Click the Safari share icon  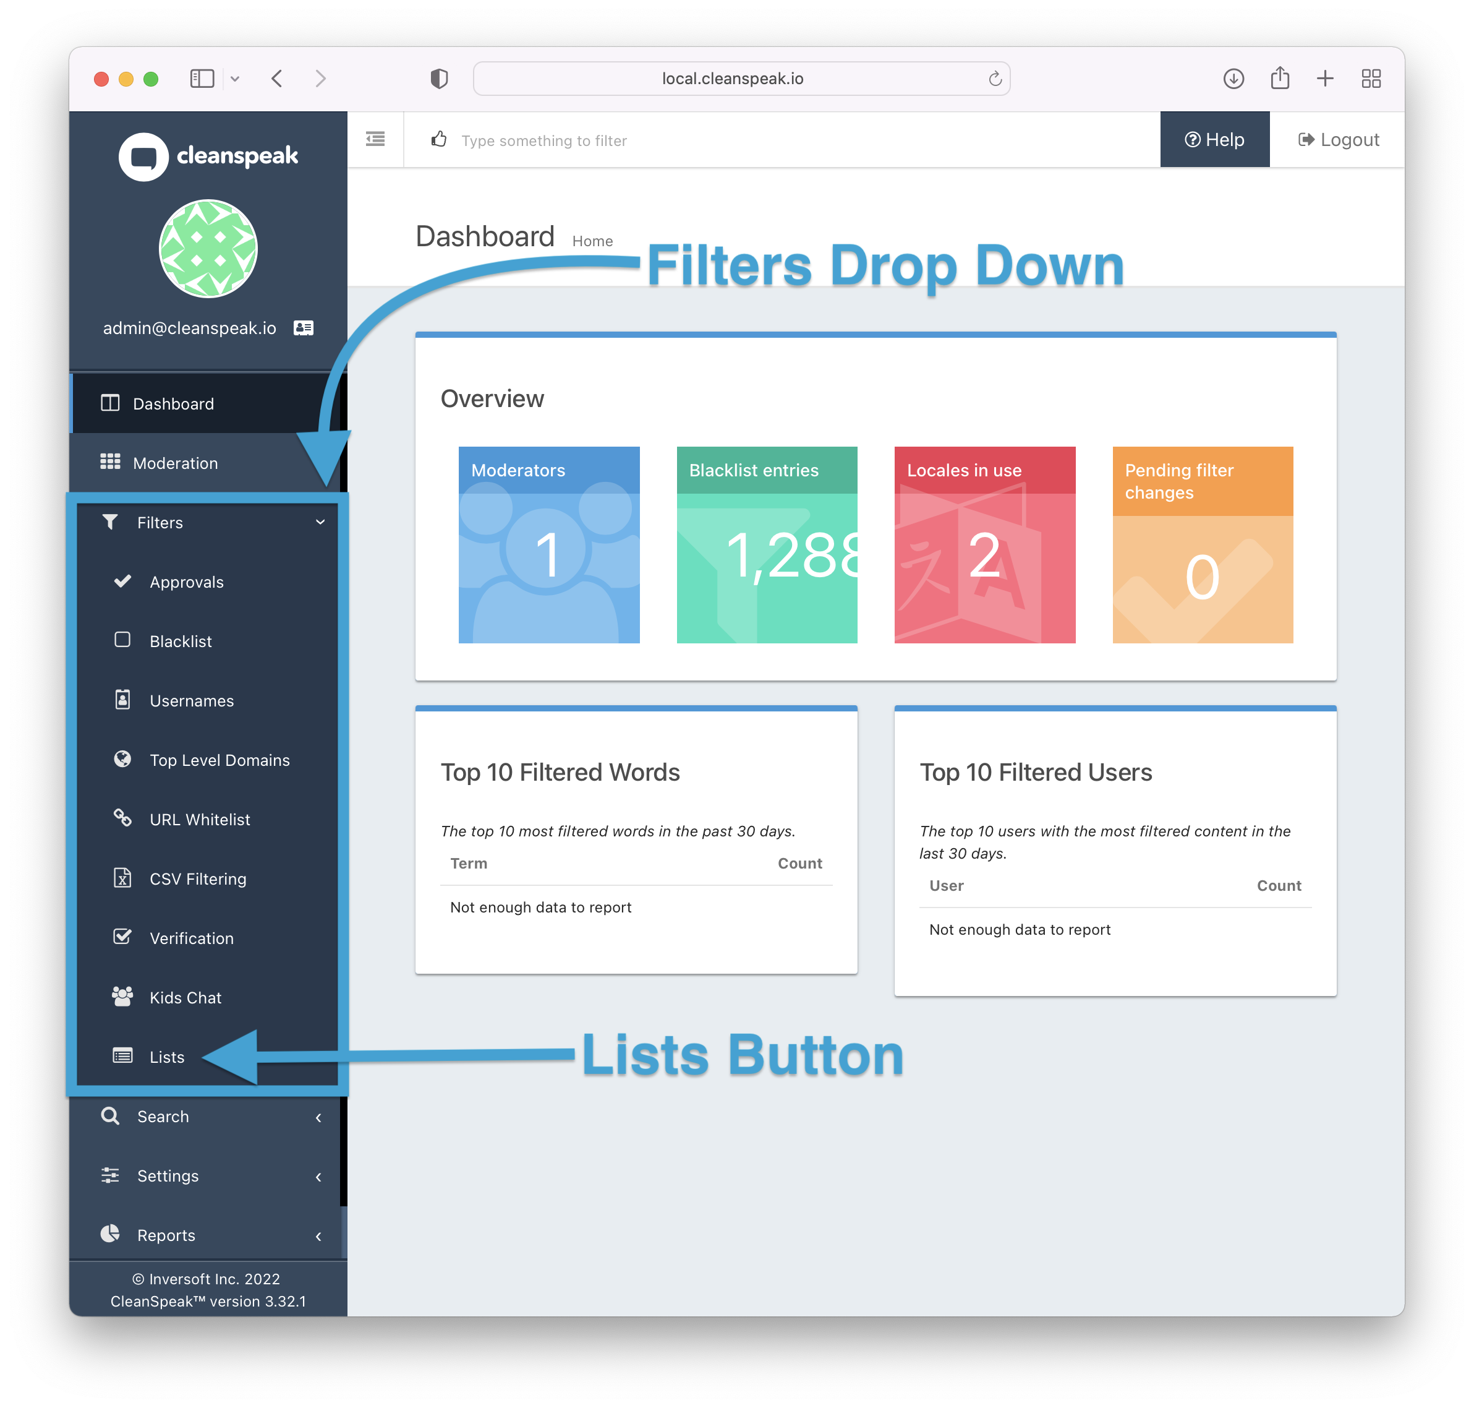1280,78
